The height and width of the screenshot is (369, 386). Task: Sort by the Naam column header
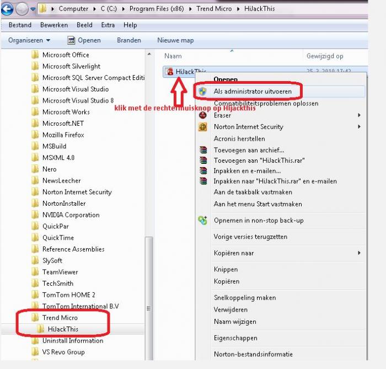pyautogui.click(x=173, y=56)
